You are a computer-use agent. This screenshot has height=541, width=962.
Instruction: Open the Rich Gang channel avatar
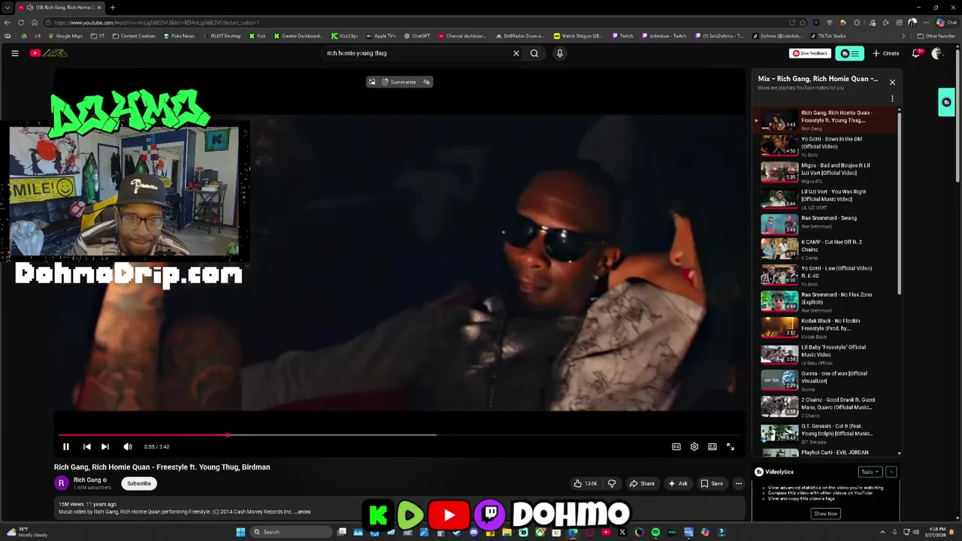[62, 483]
